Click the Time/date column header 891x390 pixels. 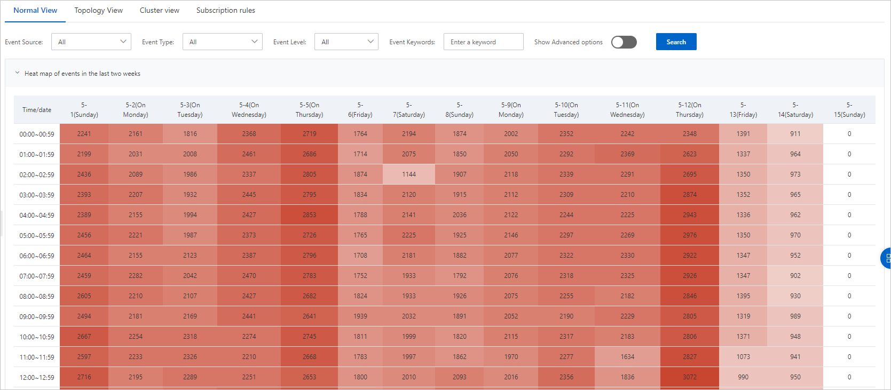[x=37, y=110]
